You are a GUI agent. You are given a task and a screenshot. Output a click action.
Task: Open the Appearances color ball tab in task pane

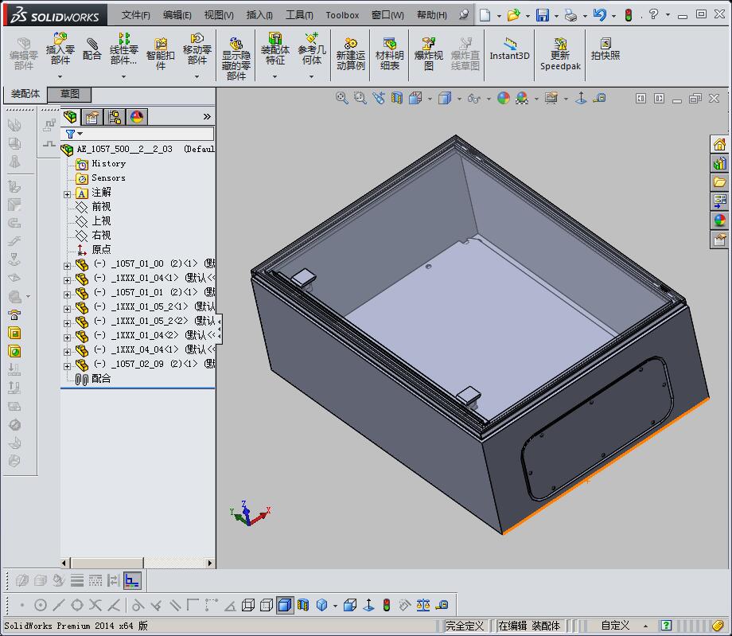[719, 220]
